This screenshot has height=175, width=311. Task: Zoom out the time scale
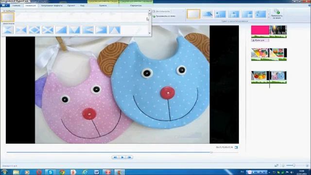[283, 165]
